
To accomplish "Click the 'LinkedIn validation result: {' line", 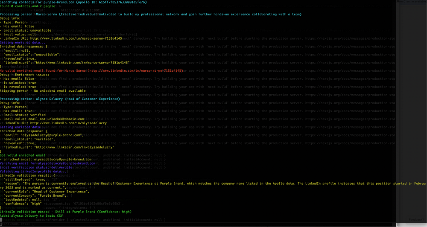I will 27,175.
